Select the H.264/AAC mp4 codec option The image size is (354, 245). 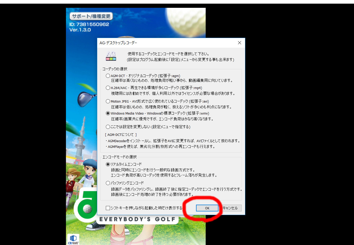pos(108,88)
